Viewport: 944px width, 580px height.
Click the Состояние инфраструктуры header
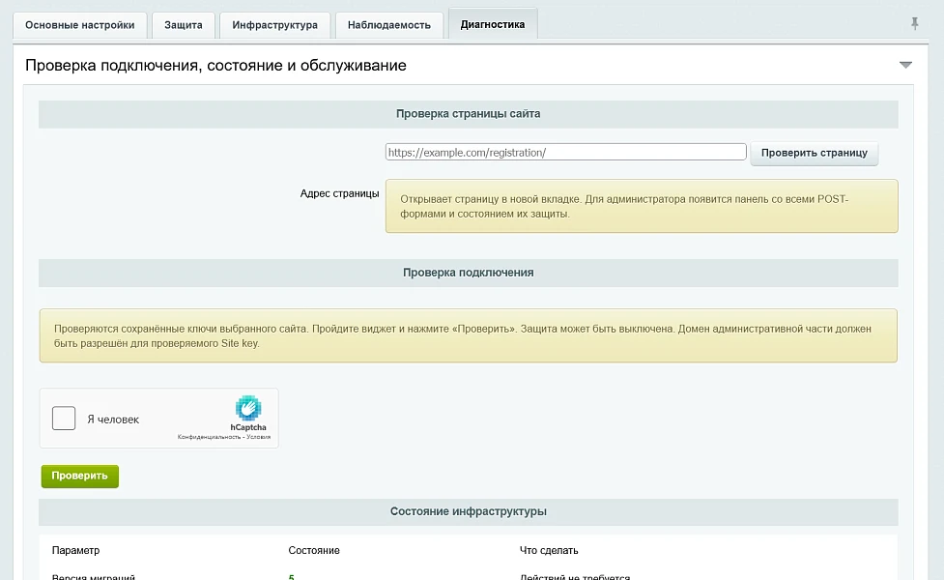point(468,511)
